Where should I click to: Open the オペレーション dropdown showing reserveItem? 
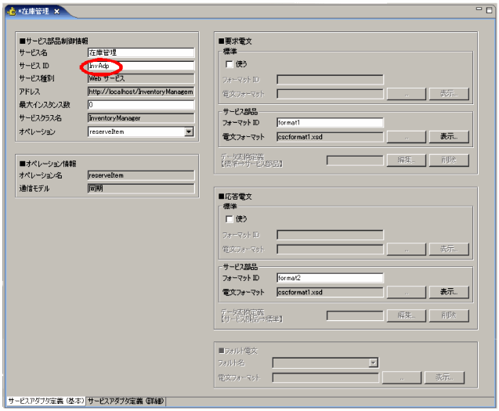point(189,132)
